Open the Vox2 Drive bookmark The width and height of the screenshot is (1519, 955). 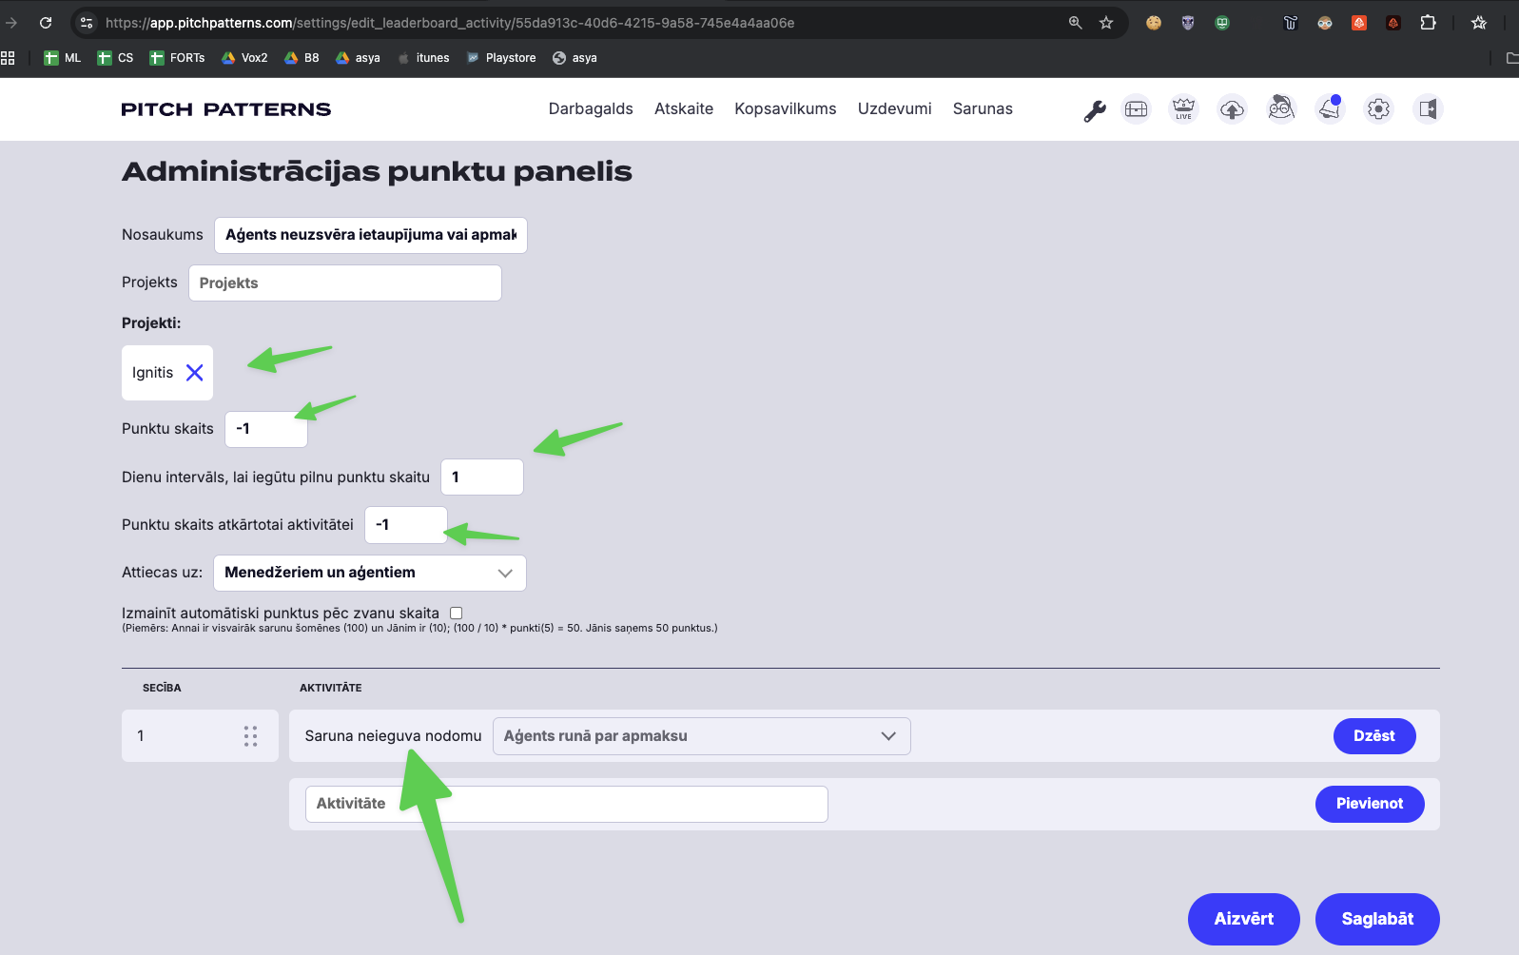pyautogui.click(x=244, y=58)
